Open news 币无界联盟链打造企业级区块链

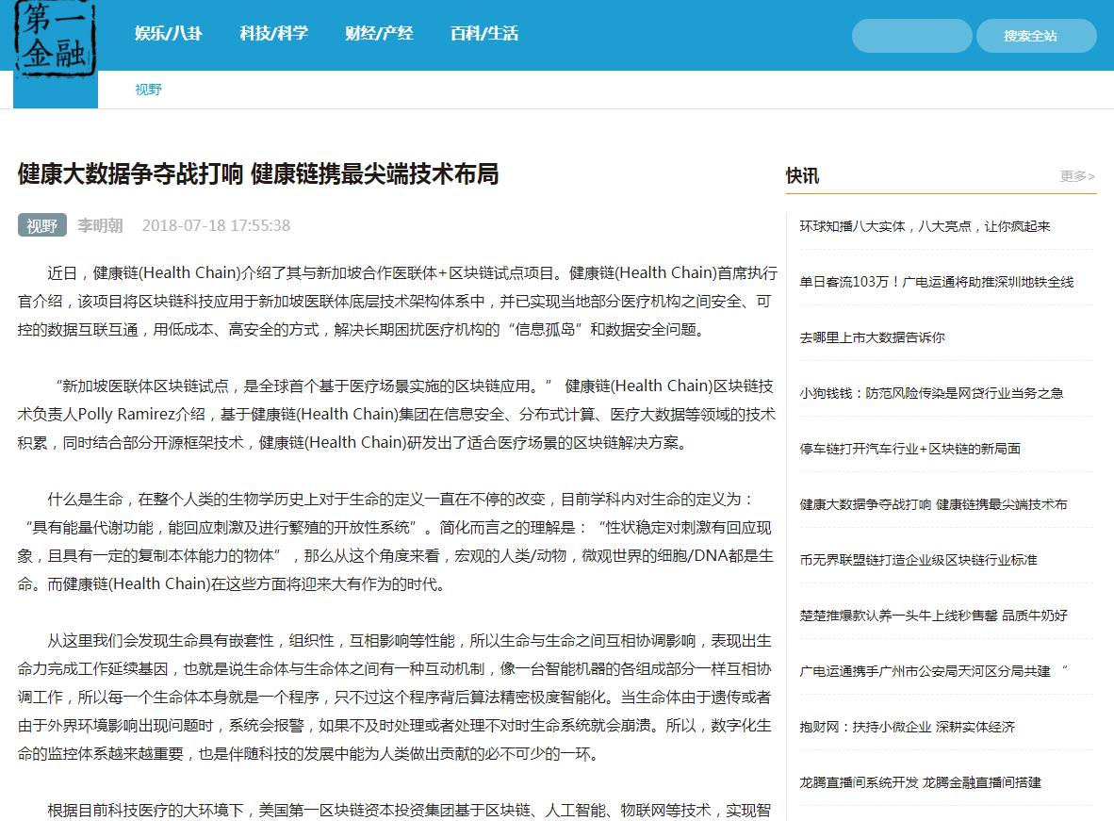pyautogui.click(x=918, y=559)
